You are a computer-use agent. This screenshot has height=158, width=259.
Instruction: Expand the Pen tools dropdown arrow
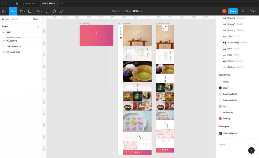42,11
